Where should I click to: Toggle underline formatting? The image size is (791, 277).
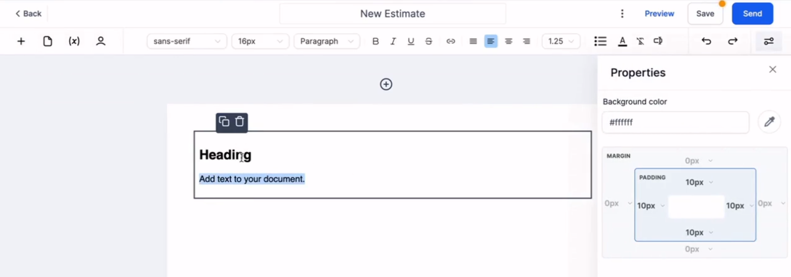click(411, 41)
